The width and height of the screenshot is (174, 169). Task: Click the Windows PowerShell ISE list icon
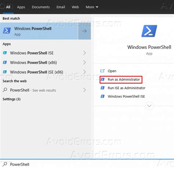pyautogui.click(x=5, y=53)
